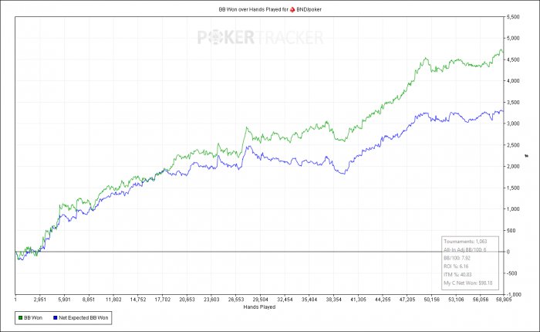Click the -500 y-axis tick label
This screenshot has height=332, width=540.
click(511, 273)
